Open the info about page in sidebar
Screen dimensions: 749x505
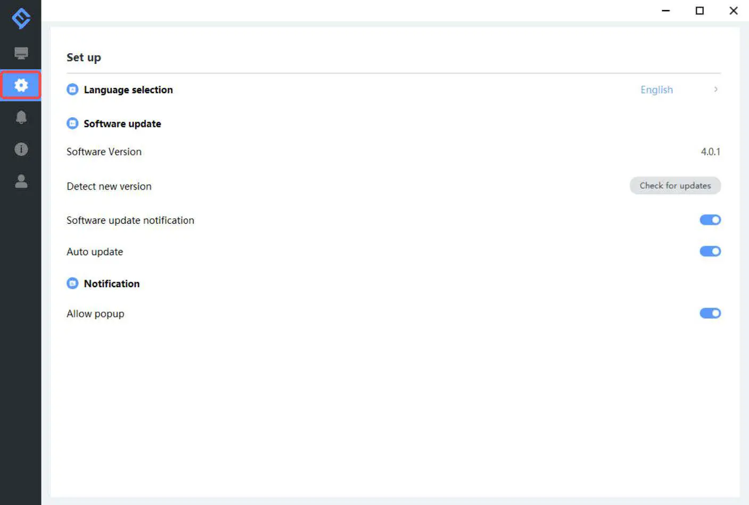[x=21, y=149]
